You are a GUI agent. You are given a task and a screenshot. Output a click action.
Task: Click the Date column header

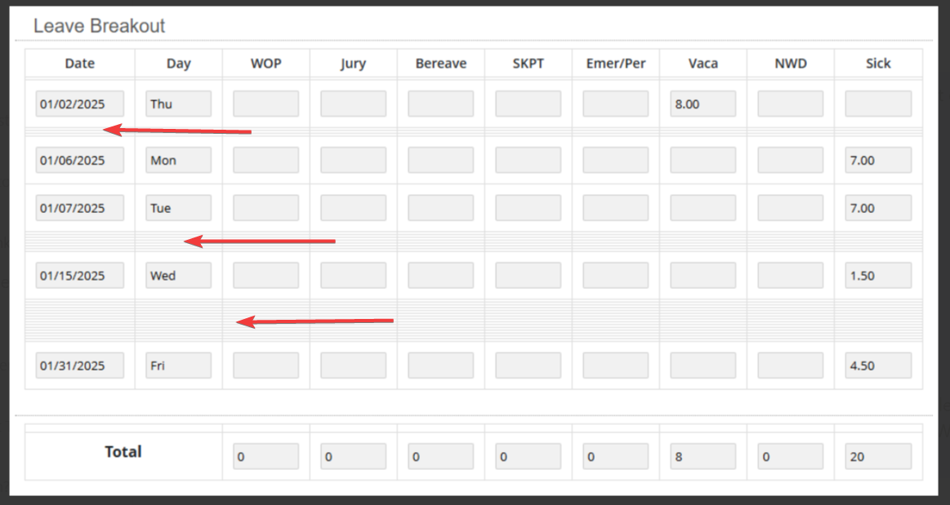tap(80, 64)
